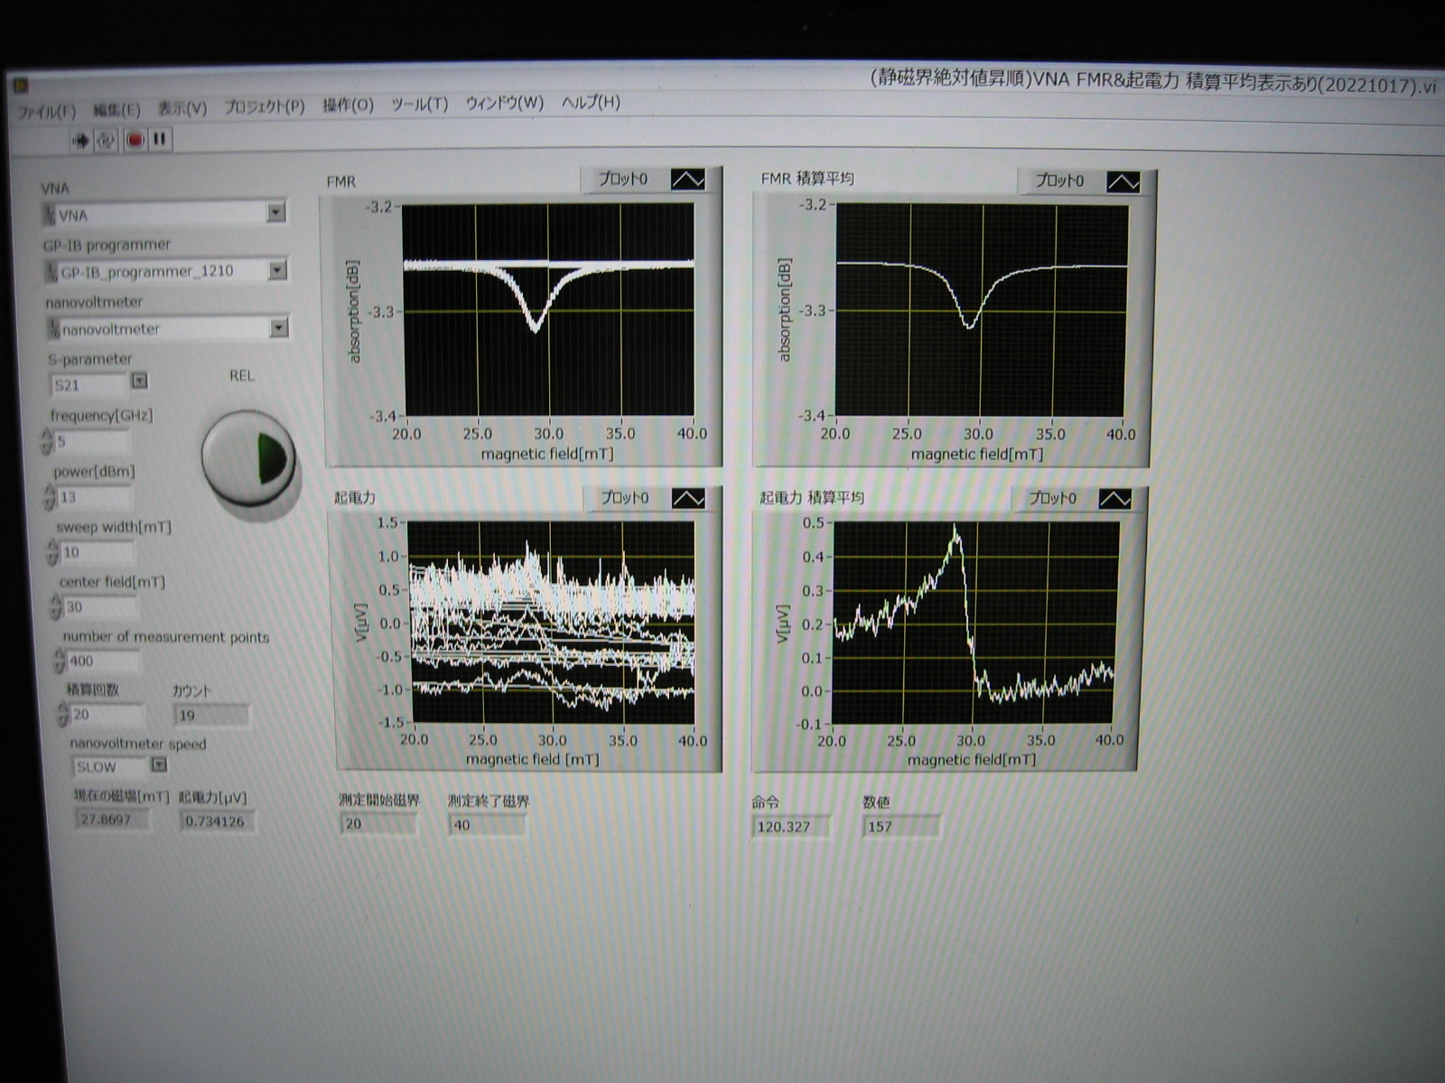This screenshot has width=1445, height=1083.
Task: Open the ウィンドウ(W) menu
Action: click(505, 103)
